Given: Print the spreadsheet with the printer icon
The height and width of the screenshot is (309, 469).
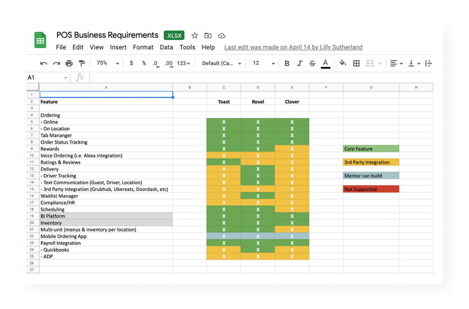Looking at the screenshot, I should click(69, 63).
